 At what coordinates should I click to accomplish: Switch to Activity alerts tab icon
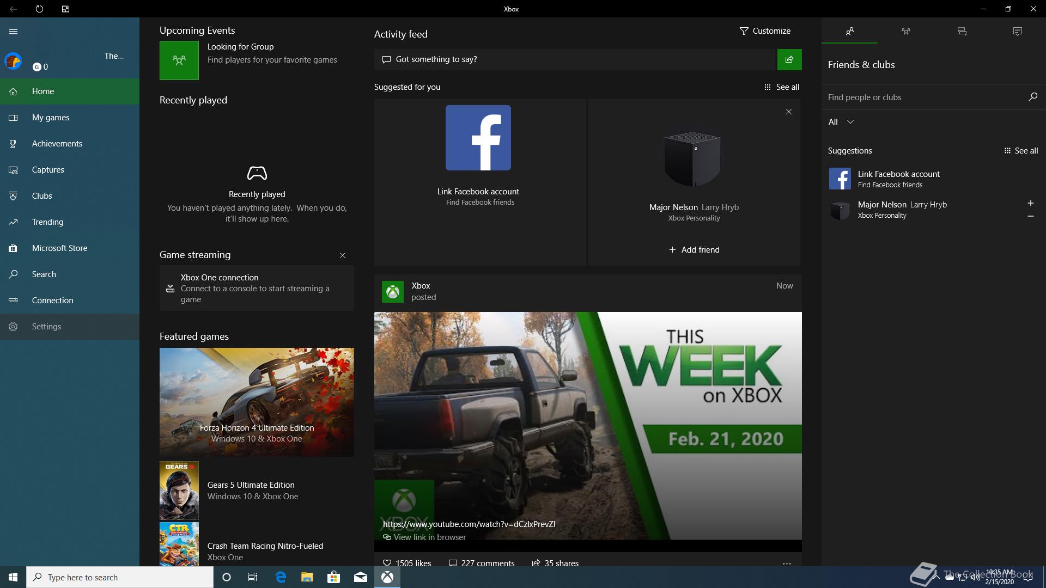(x=1018, y=31)
